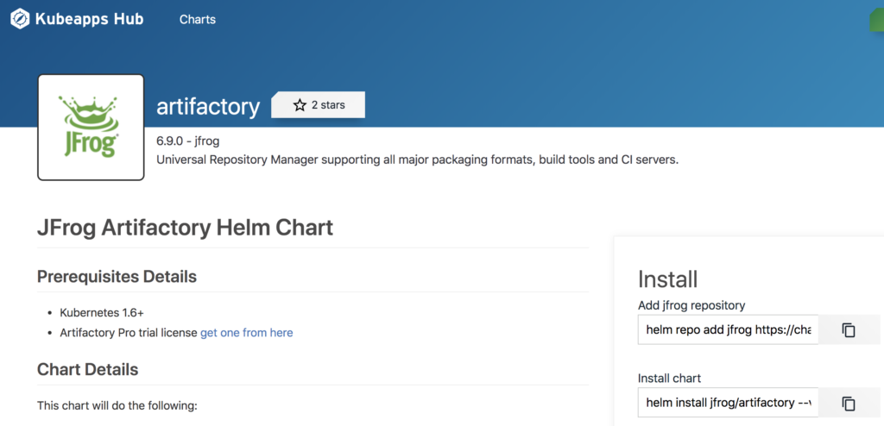Click the Kubeapps Hub logo icon
Screen dimensions: 884x426
click(21, 19)
